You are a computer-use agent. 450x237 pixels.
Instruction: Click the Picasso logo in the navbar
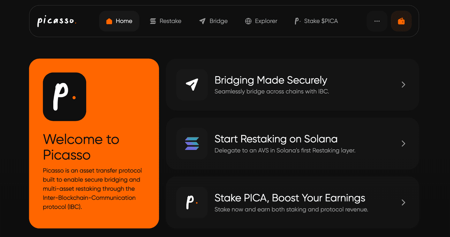point(57,21)
